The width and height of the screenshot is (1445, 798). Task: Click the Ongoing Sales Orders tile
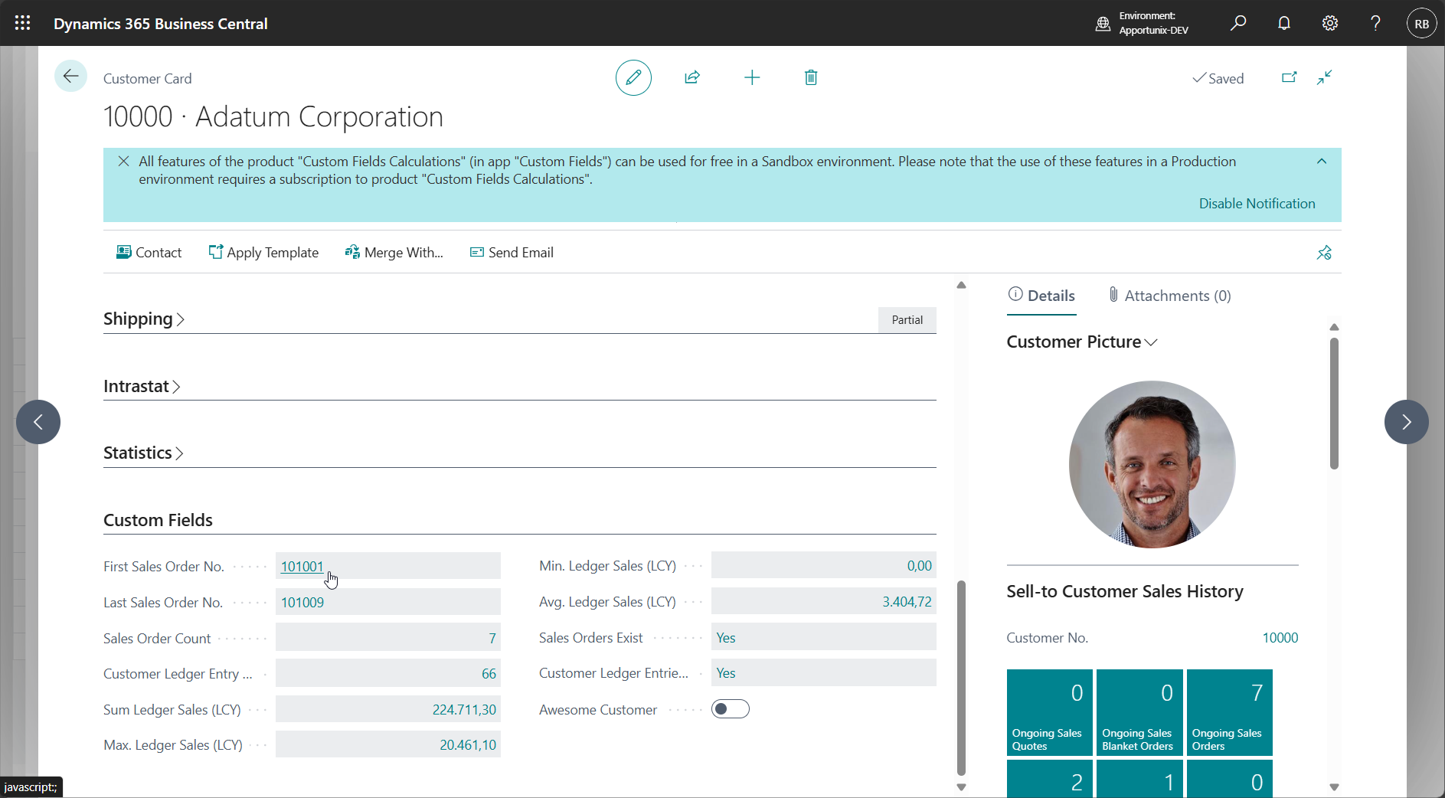pyautogui.click(x=1229, y=712)
